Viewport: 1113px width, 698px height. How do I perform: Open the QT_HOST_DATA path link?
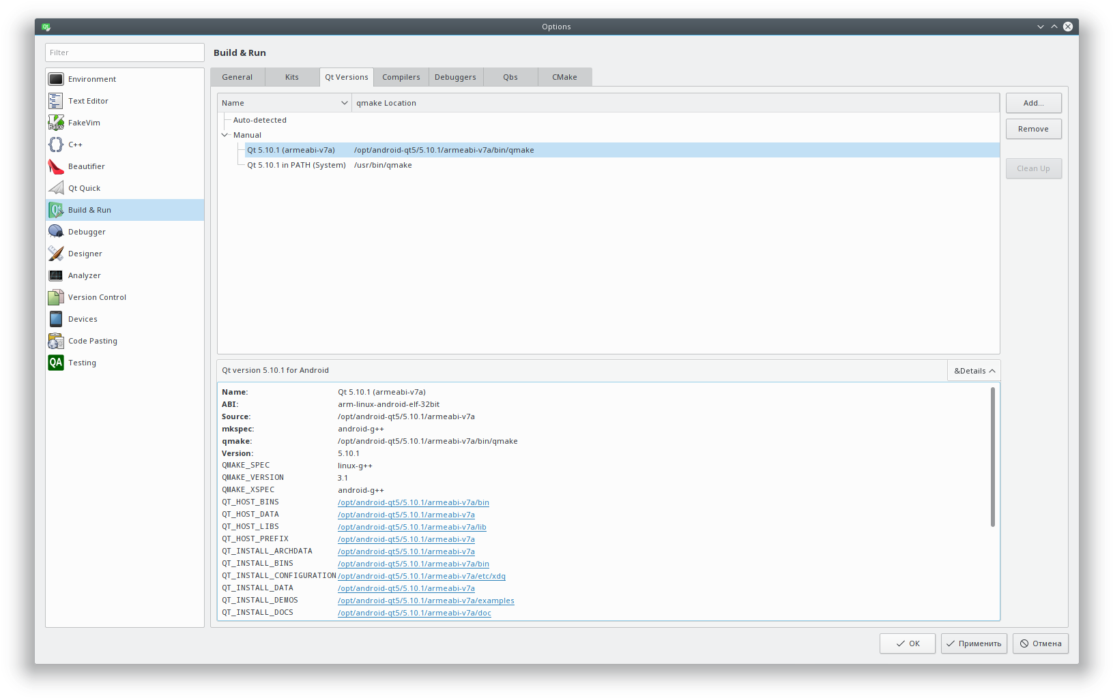406,515
